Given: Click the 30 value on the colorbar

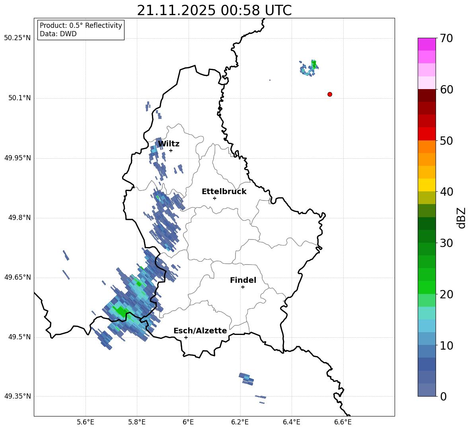Looking at the screenshot, I should [446, 243].
